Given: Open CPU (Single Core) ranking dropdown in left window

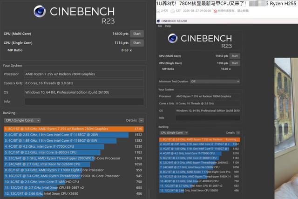Looking at the screenshot, I should pyautogui.click(x=22, y=120).
